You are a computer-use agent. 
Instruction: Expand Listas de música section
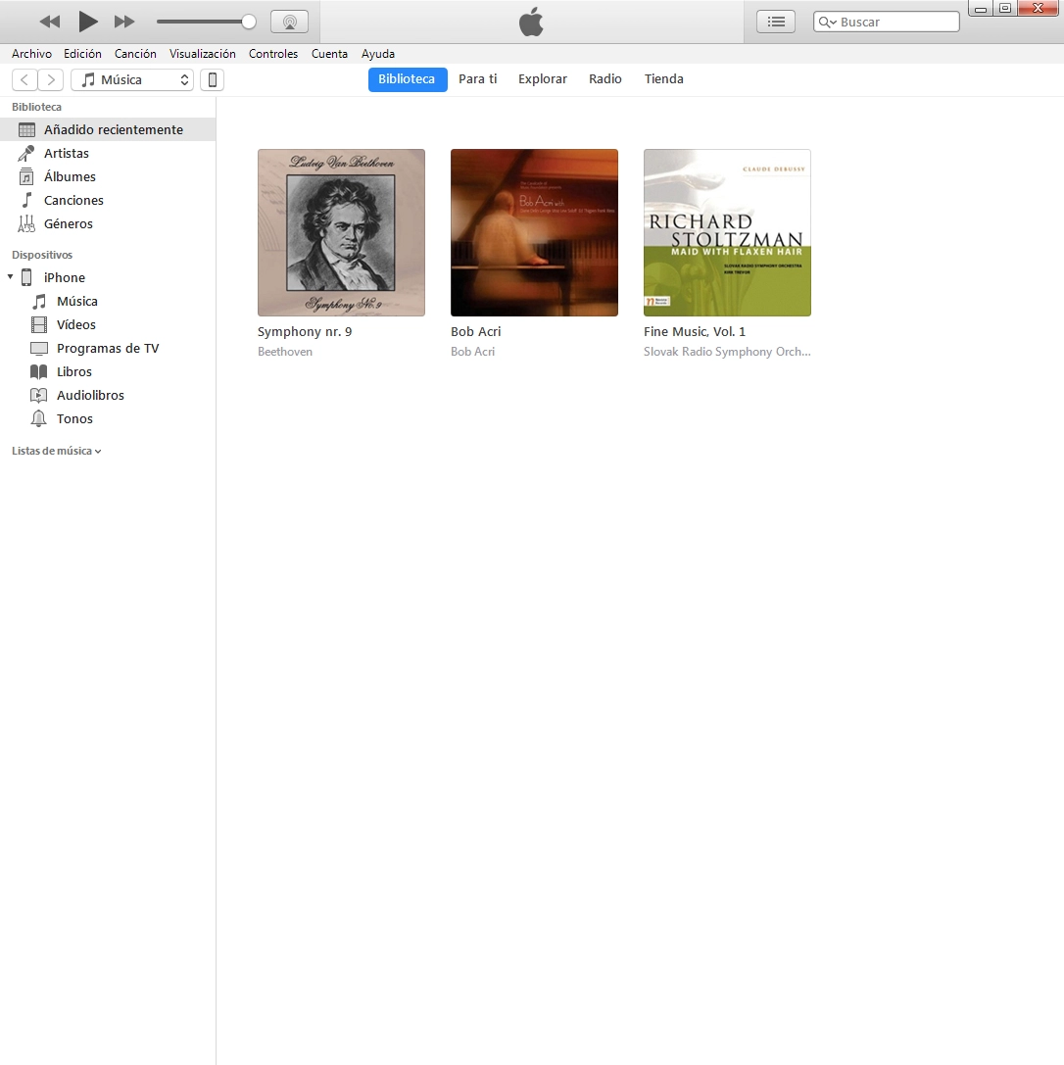point(56,452)
